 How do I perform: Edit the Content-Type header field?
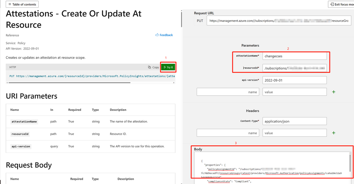pos(294,121)
